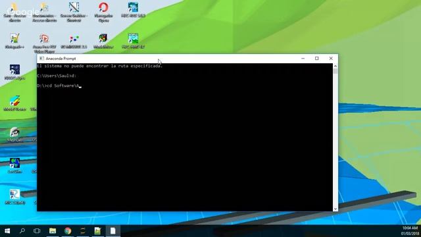Launch Google Chrome from taskbar
The image size is (421, 237).
pyautogui.click(x=68, y=231)
